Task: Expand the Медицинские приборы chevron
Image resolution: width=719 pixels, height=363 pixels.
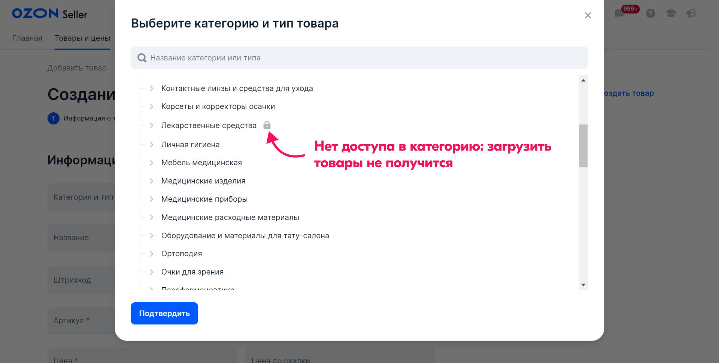Action: point(151,199)
